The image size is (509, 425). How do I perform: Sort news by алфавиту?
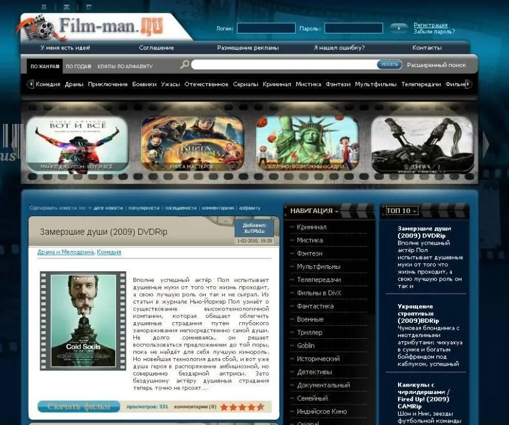click(x=250, y=208)
